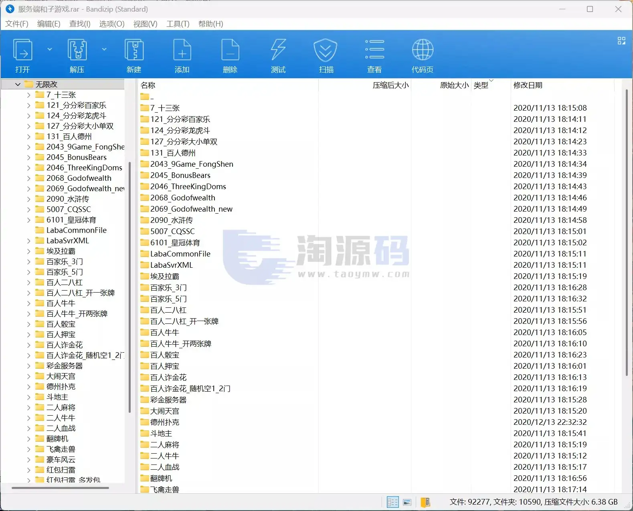Select the parent folder '..' entry
633x511 pixels.
pyautogui.click(x=147, y=97)
